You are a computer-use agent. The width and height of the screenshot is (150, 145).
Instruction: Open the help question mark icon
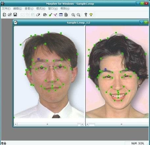coord(86,14)
